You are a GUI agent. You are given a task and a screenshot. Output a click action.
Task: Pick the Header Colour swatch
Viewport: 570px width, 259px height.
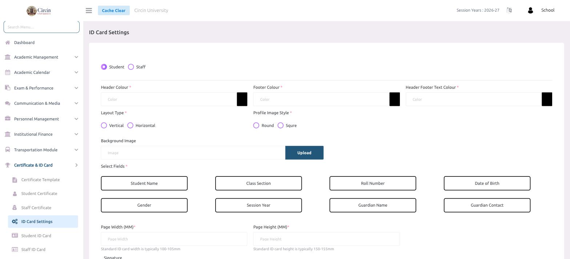242,99
